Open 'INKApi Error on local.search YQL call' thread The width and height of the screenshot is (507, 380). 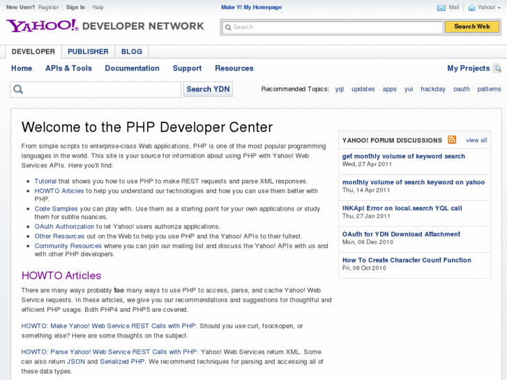402,208
